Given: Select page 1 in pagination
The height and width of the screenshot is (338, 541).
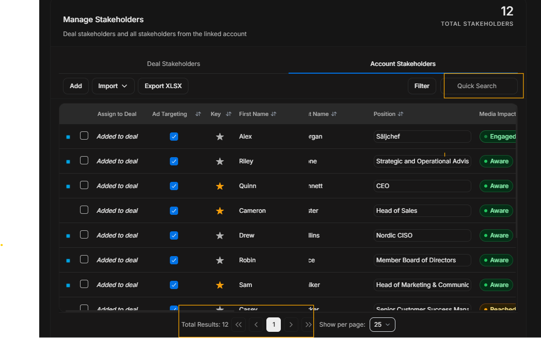Looking at the screenshot, I should [274, 325].
